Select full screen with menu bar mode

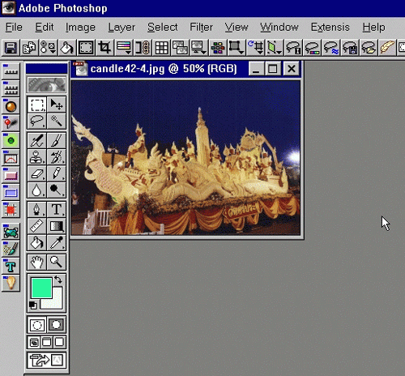(47, 343)
